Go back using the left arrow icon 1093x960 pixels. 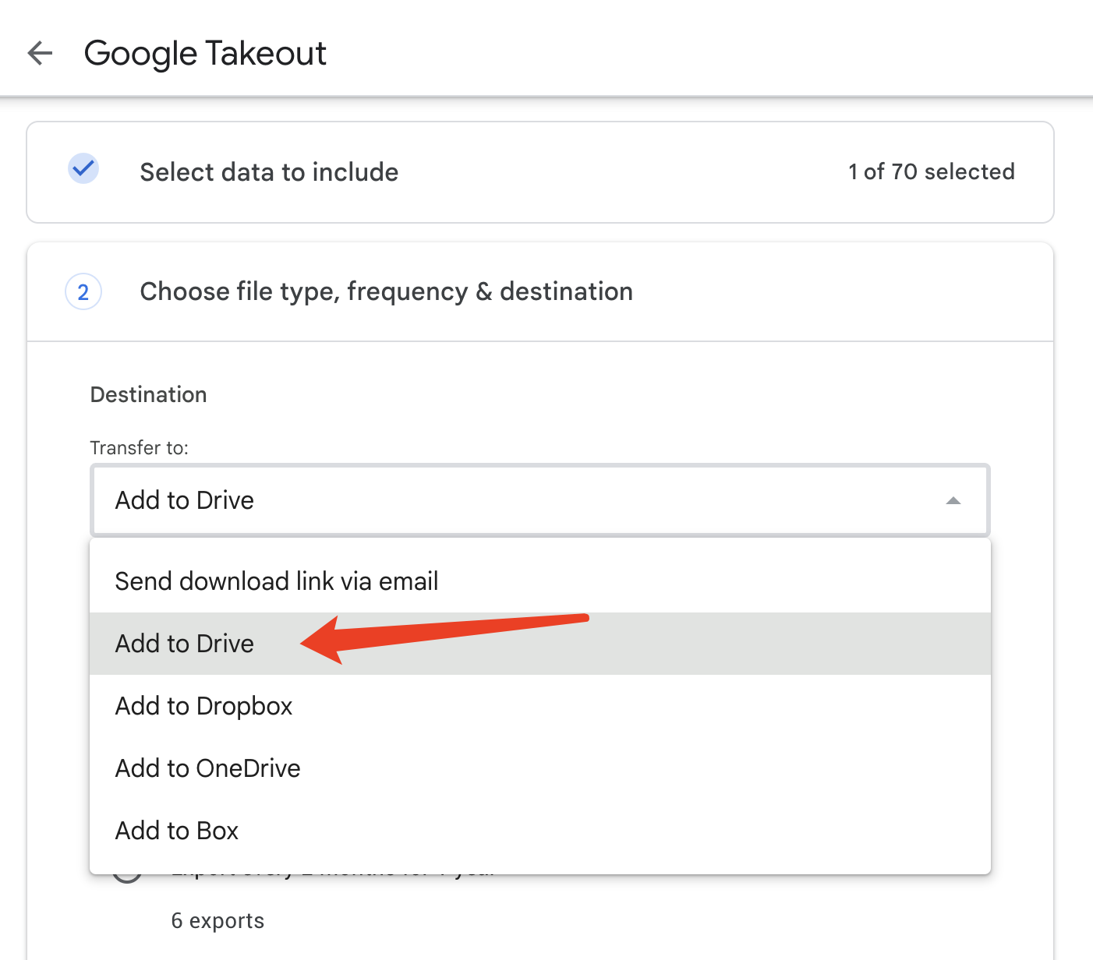click(x=40, y=53)
